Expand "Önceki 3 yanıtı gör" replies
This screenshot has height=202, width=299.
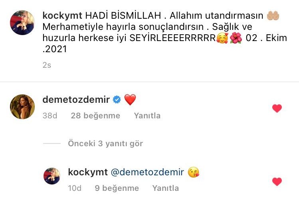(105, 143)
